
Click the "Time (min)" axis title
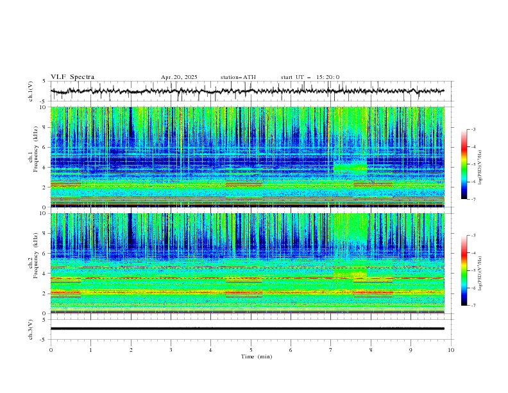[x=257, y=356]
